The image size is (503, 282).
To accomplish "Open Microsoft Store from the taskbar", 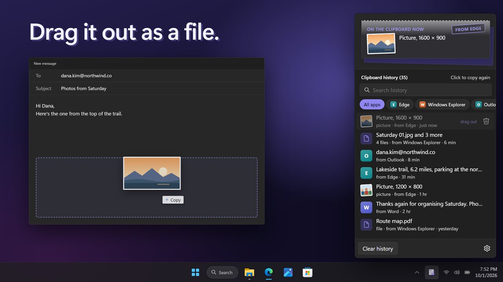I will point(307,272).
